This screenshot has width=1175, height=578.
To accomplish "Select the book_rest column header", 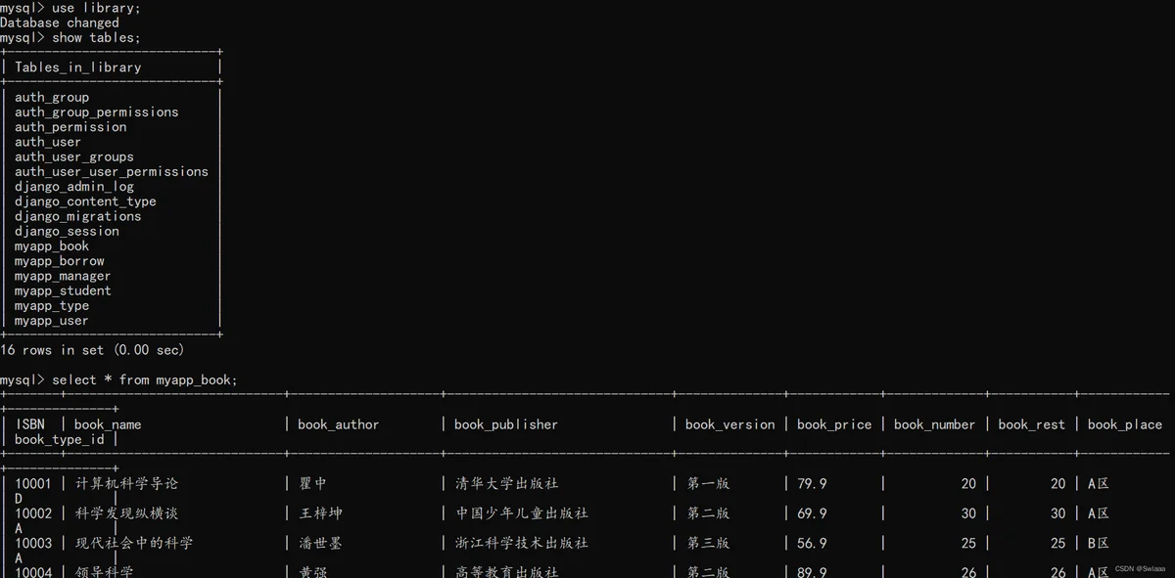I will [1032, 424].
